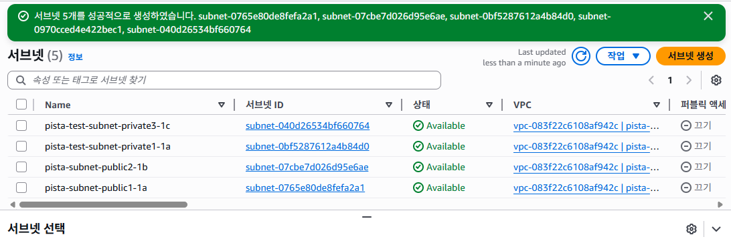The width and height of the screenshot is (731, 243).
Task: Expand the 서브넷 선택 panel chevron
Action: [x=716, y=228]
